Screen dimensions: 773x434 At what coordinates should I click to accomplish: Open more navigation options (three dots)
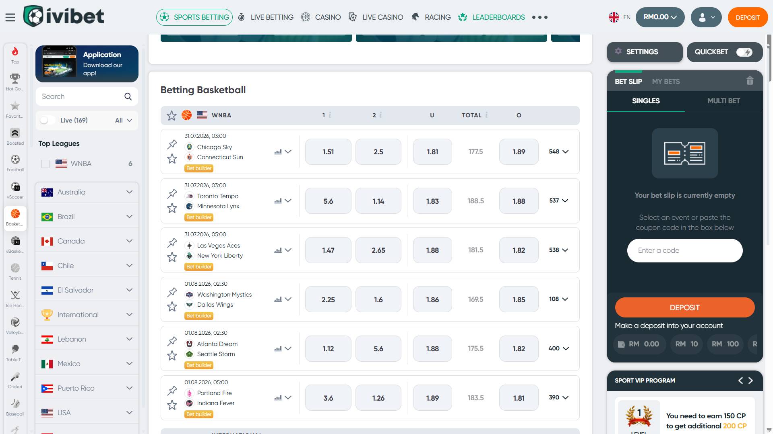click(x=540, y=17)
